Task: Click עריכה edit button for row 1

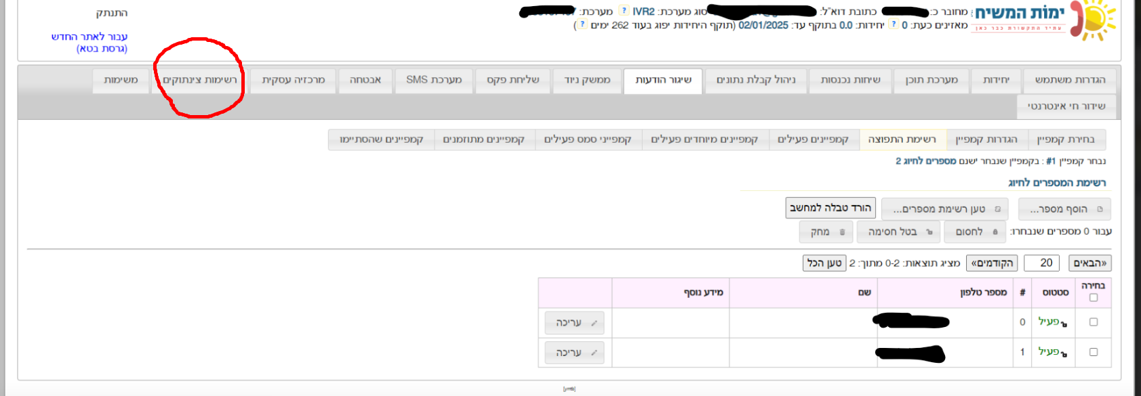Action: click(x=574, y=353)
